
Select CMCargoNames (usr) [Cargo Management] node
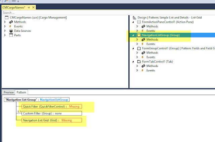click(x=38, y=17)
